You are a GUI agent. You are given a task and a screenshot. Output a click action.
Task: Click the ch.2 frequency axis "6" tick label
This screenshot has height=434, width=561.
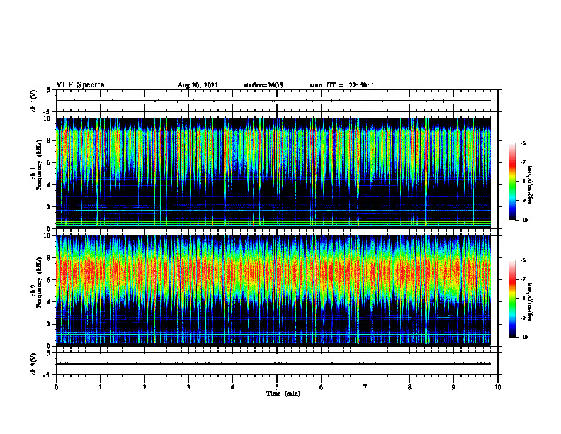pyautogui.click(x=50, y=280)
